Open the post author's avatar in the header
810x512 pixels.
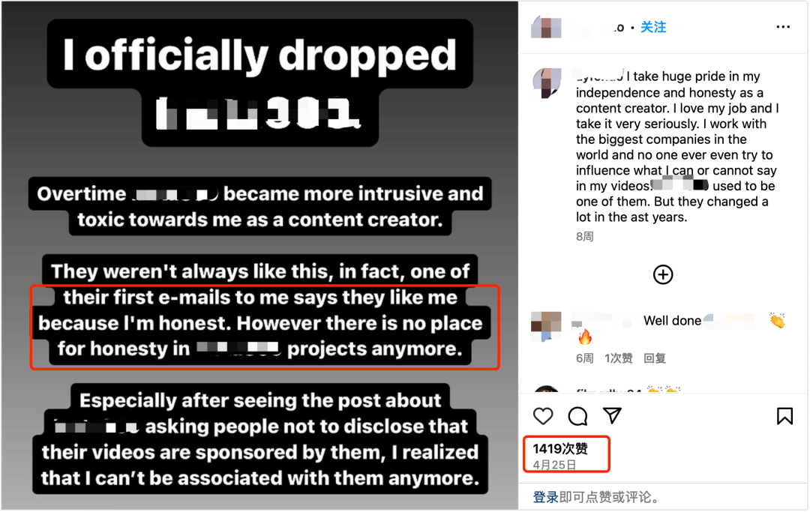point(546,27)
